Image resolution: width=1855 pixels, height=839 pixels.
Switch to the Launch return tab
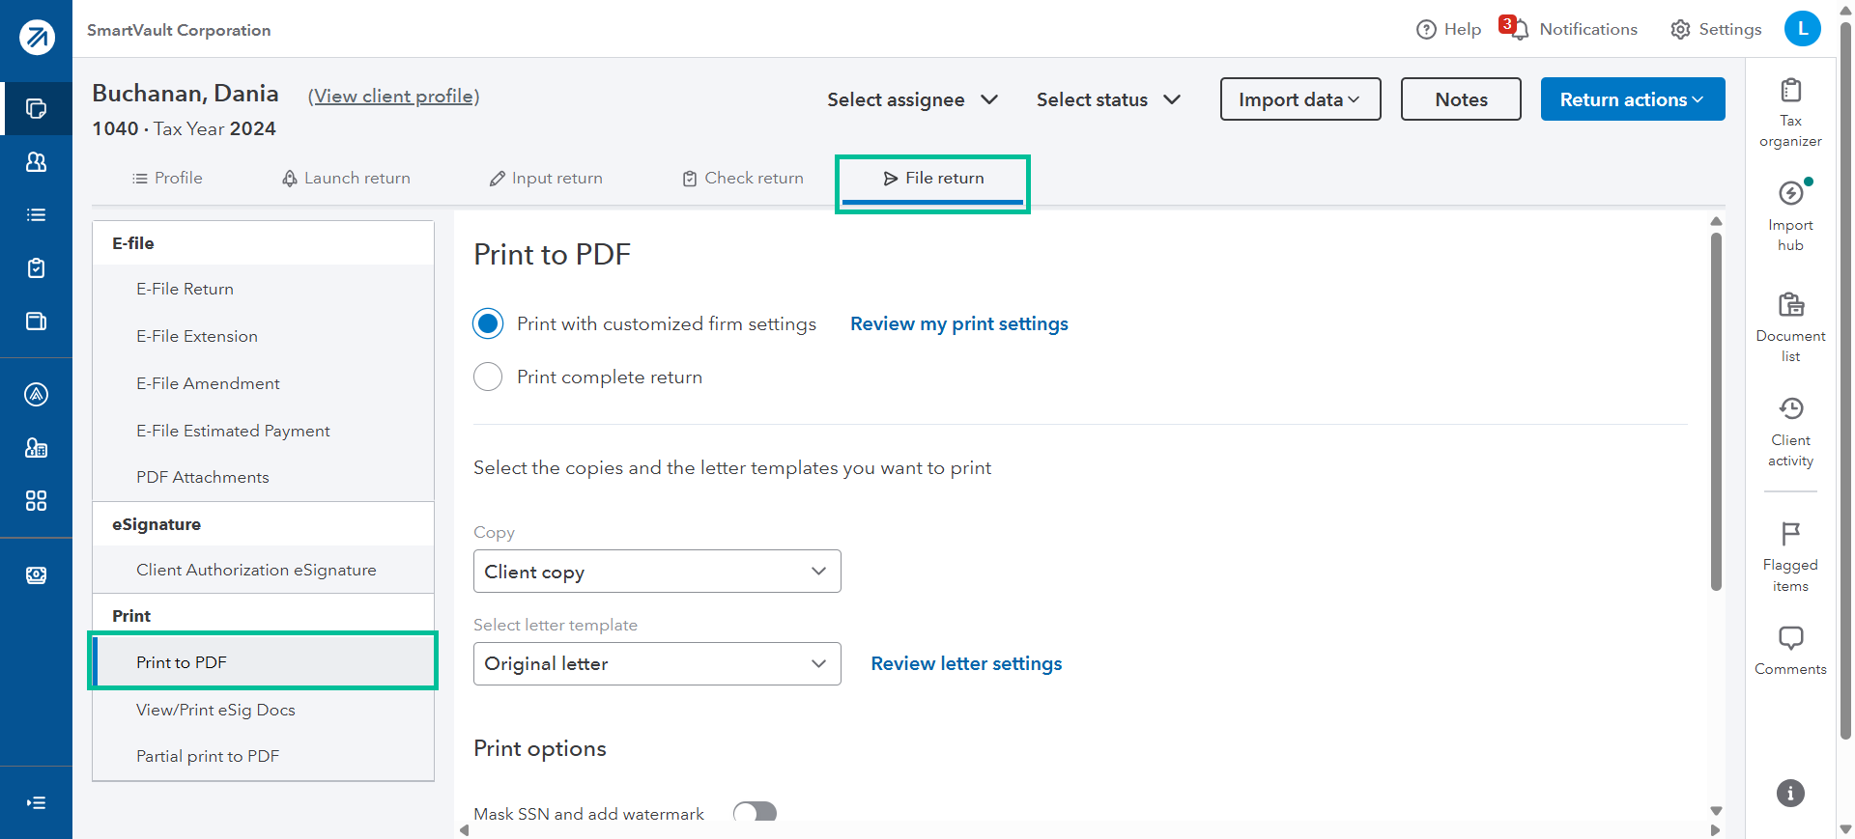pyautogui.click(x=346, y=178)
